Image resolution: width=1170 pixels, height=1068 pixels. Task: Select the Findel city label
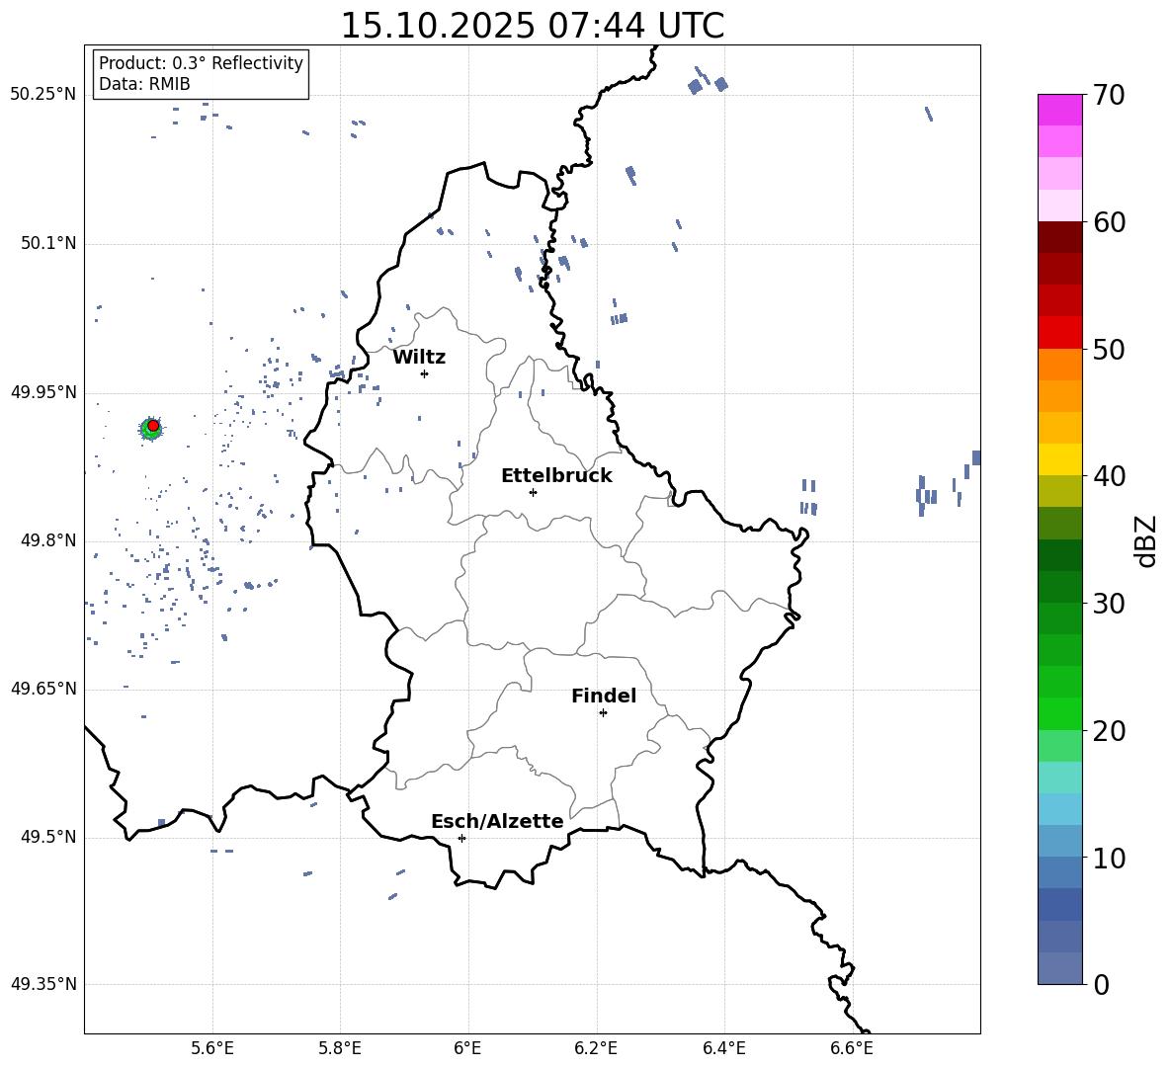click(604, 696)
